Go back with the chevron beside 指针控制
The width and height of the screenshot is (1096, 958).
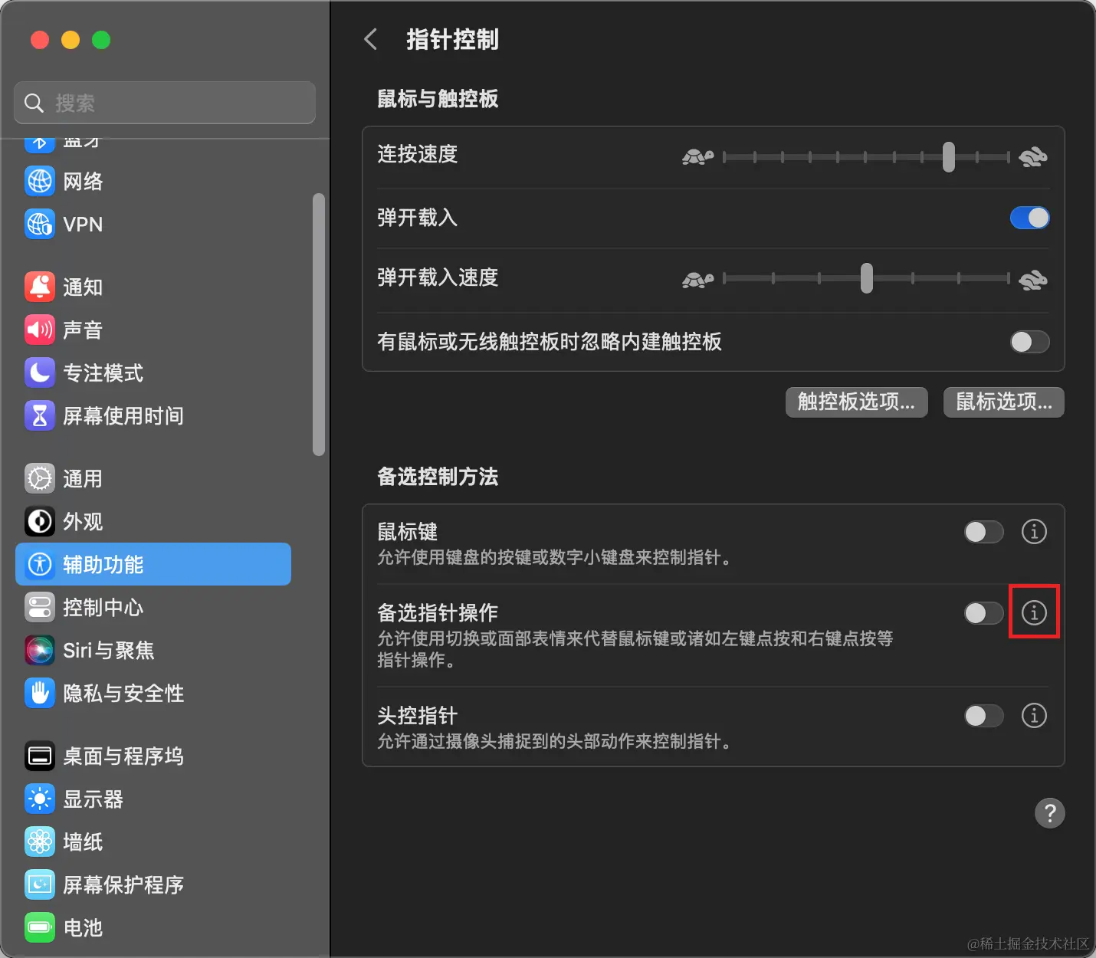371,39
